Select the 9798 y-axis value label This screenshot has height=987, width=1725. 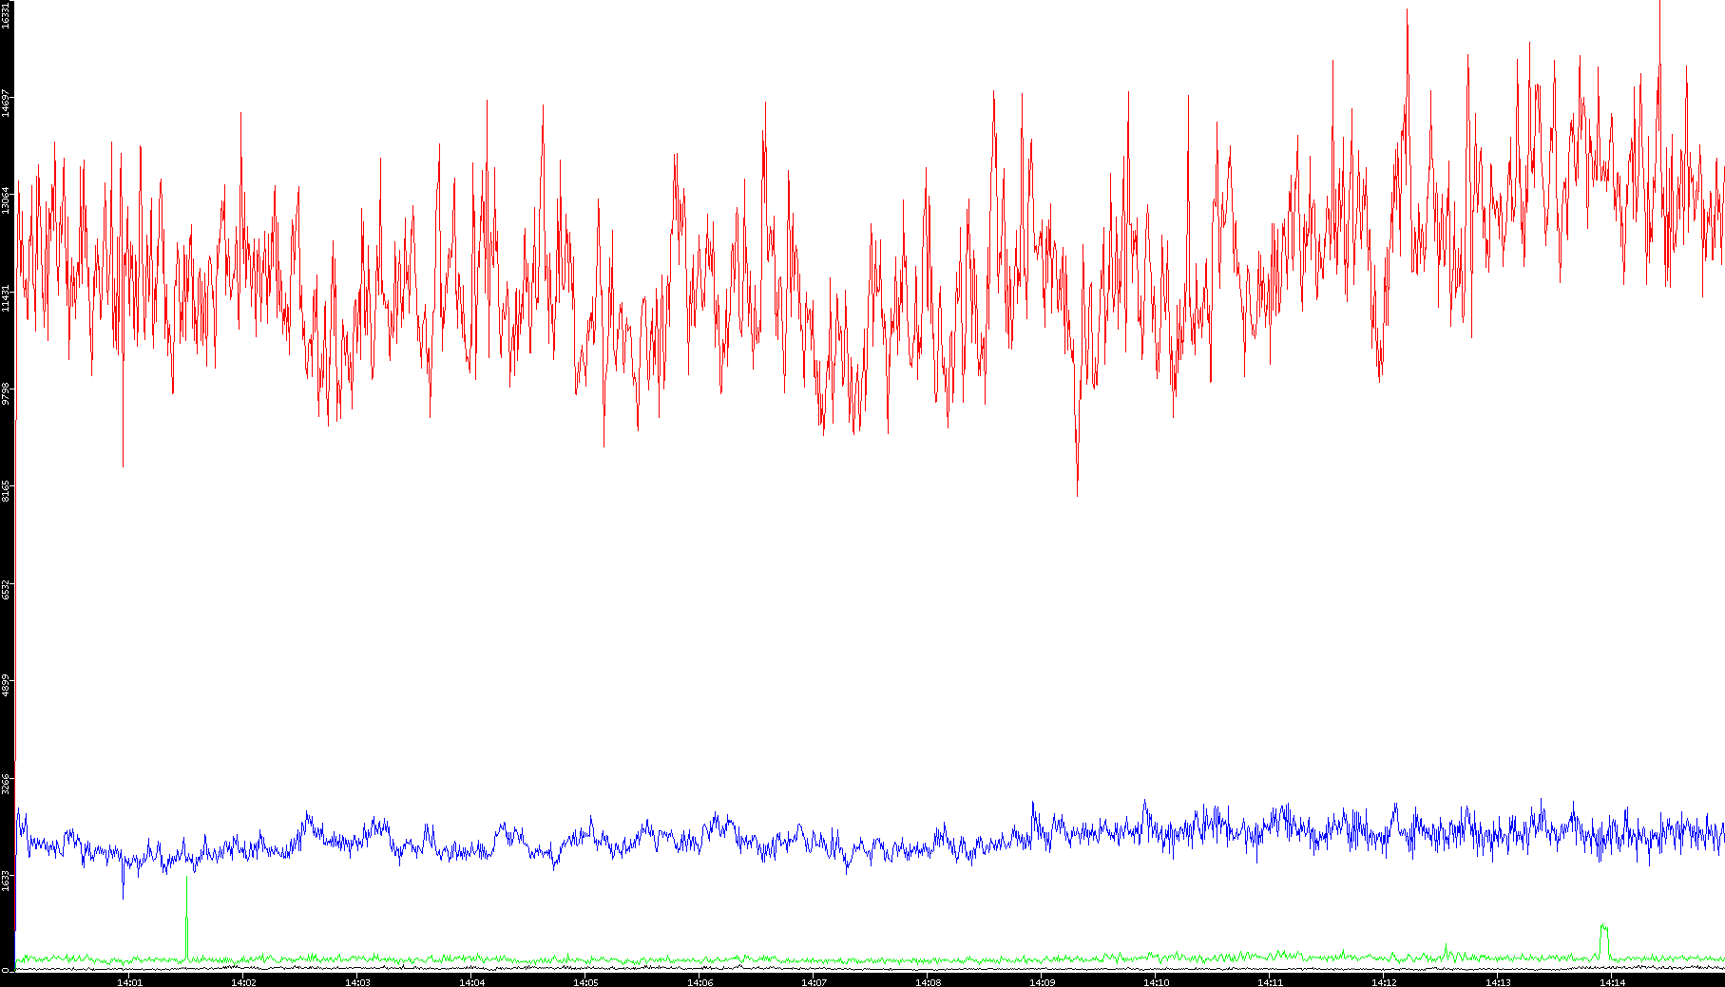tap(7, 393)
